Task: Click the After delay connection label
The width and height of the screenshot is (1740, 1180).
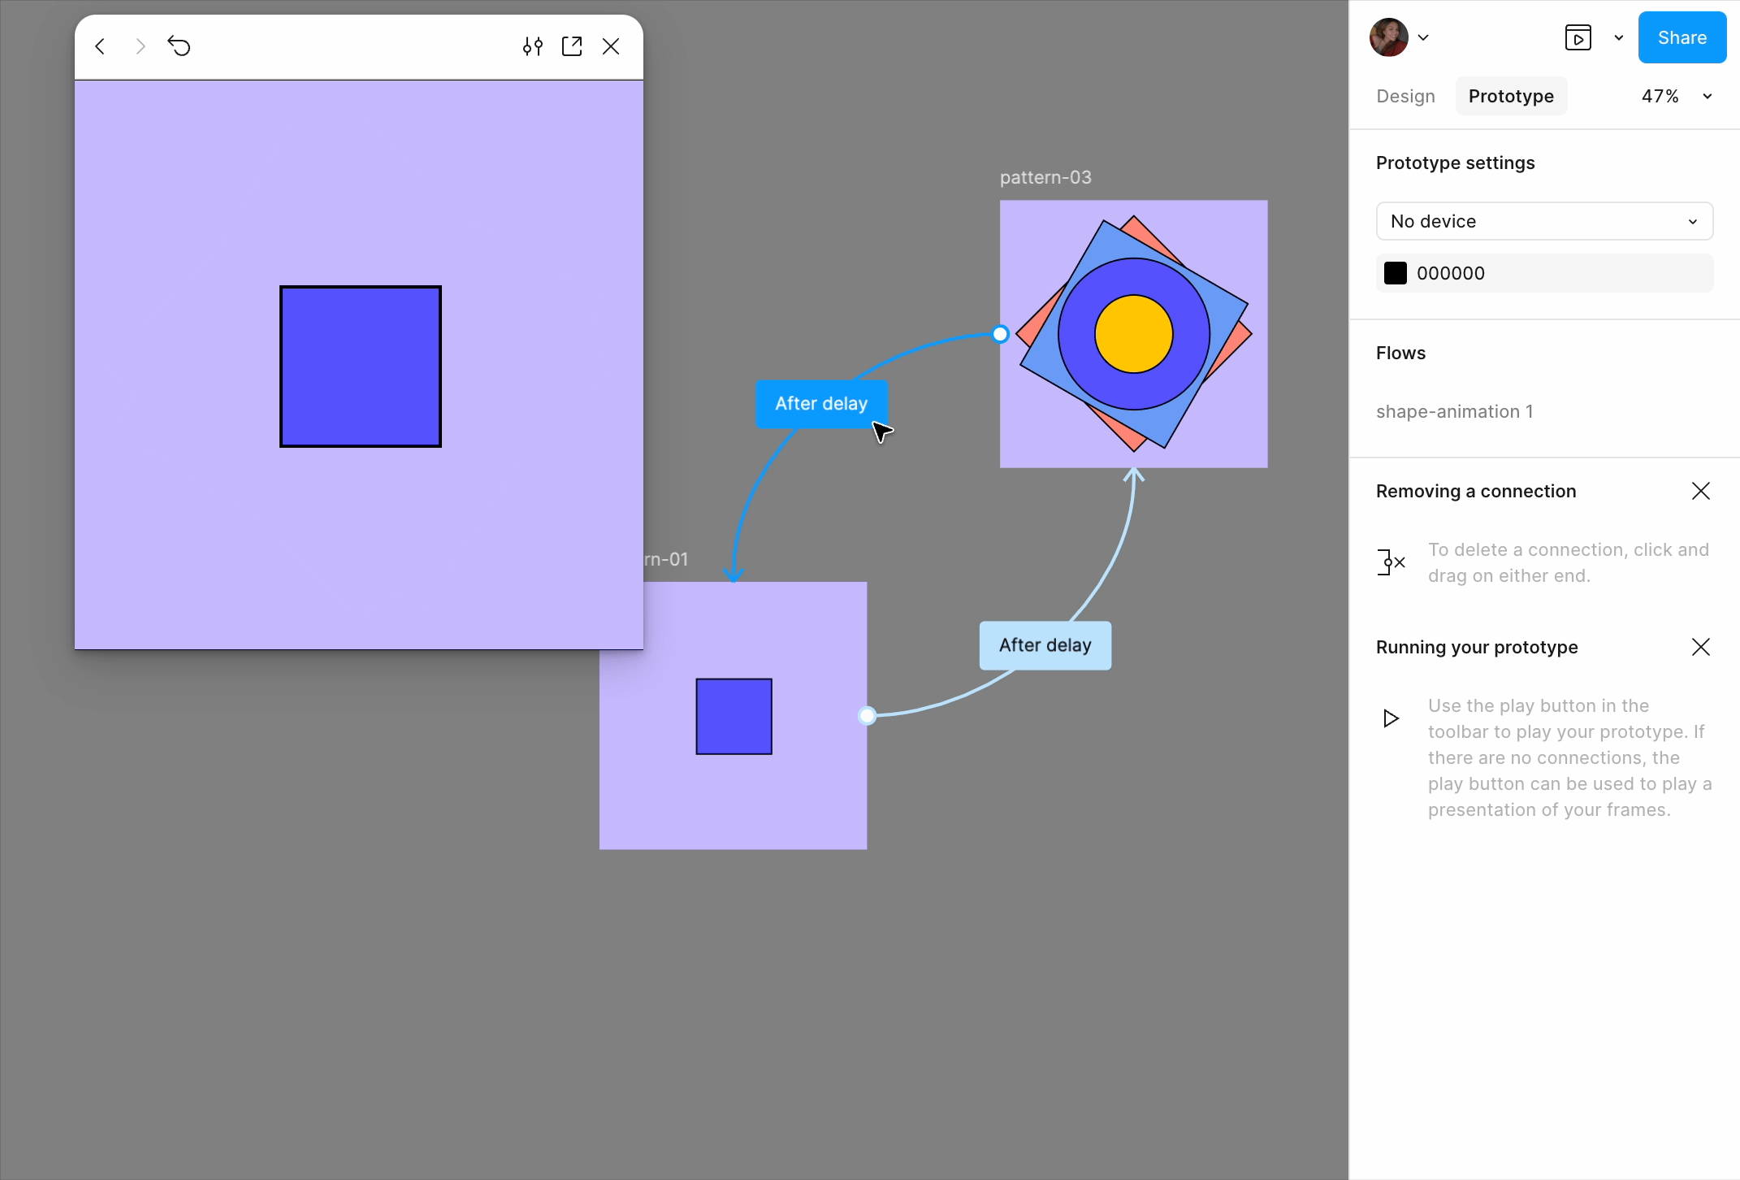Action: coord(821,403)
